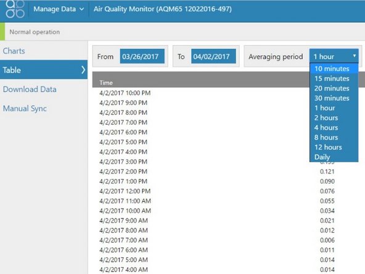Screen dimensions: 365x274
Task: Choose 20 minutes averaging period
Action: tap(334, 88)
